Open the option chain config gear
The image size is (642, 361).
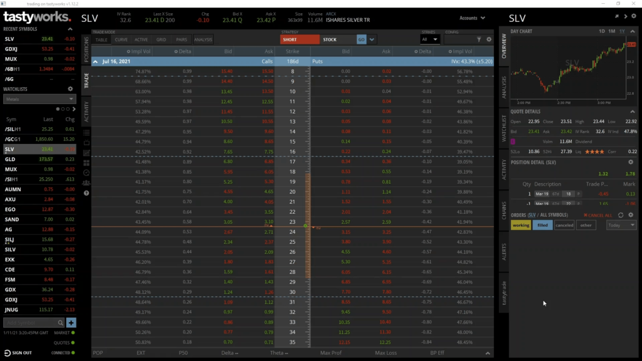coord(489,39)
